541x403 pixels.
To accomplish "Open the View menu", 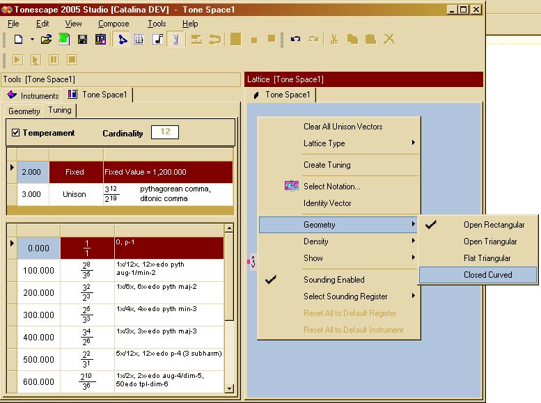I will click(74, 24).
